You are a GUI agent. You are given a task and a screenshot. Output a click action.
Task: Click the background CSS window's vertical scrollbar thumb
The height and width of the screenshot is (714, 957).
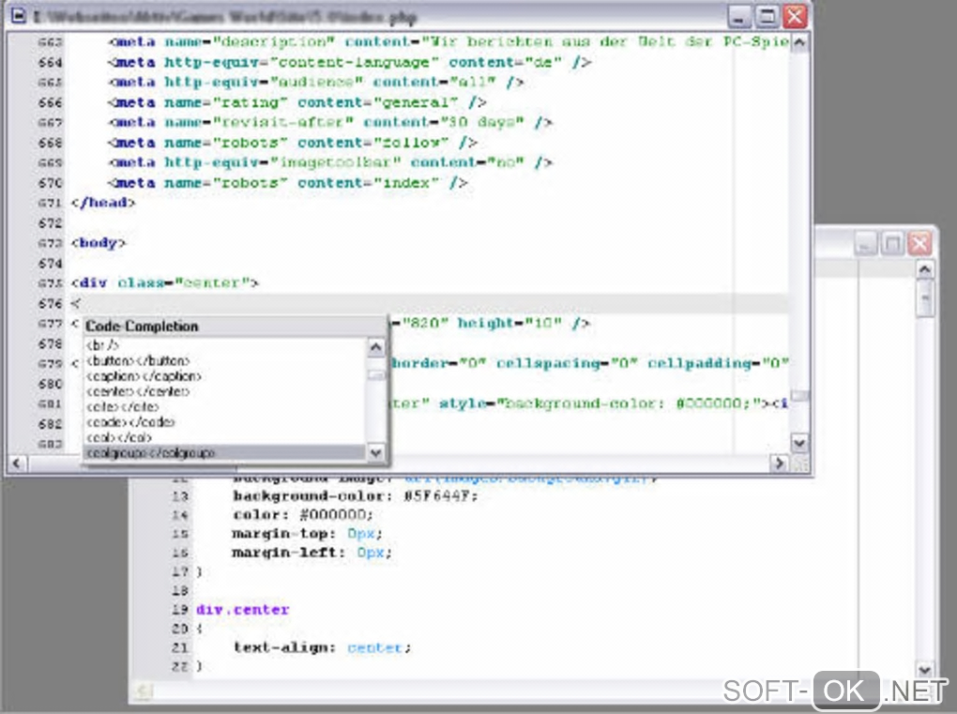pos(925,297)
